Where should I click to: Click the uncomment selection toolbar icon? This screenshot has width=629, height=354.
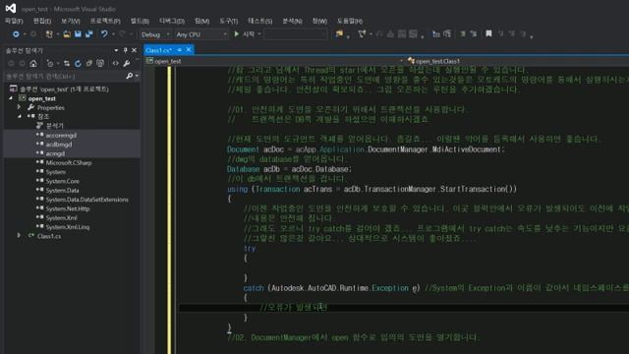[x=474, y=34]
